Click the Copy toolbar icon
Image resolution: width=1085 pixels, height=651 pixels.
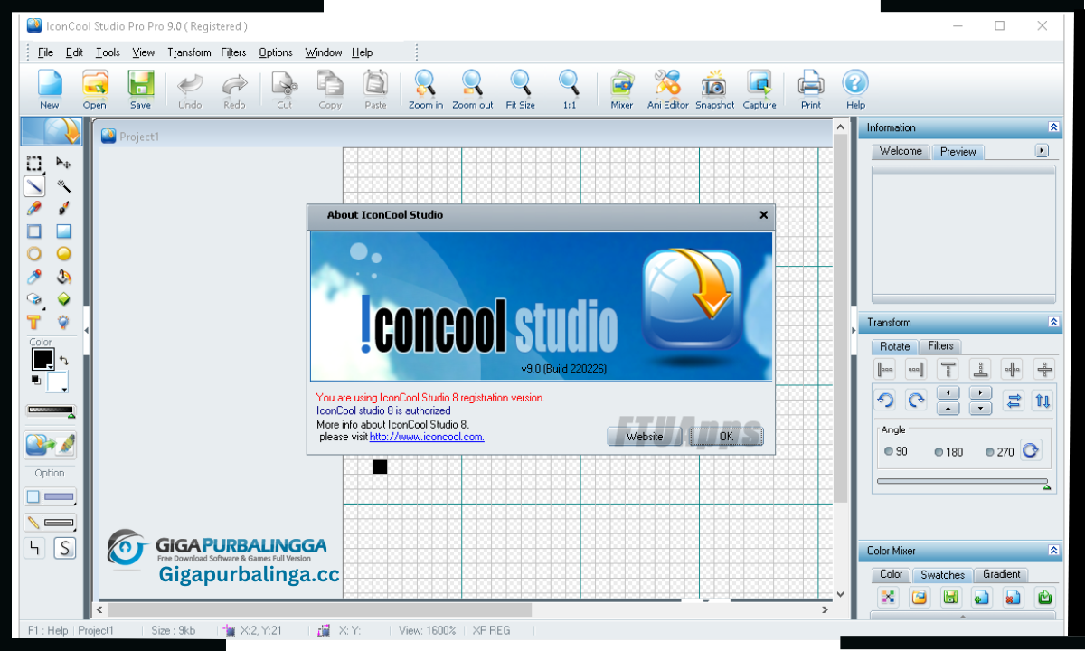330,89
